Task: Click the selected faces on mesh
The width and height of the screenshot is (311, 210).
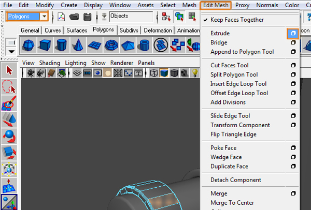Action: click(x=164, y=201)
